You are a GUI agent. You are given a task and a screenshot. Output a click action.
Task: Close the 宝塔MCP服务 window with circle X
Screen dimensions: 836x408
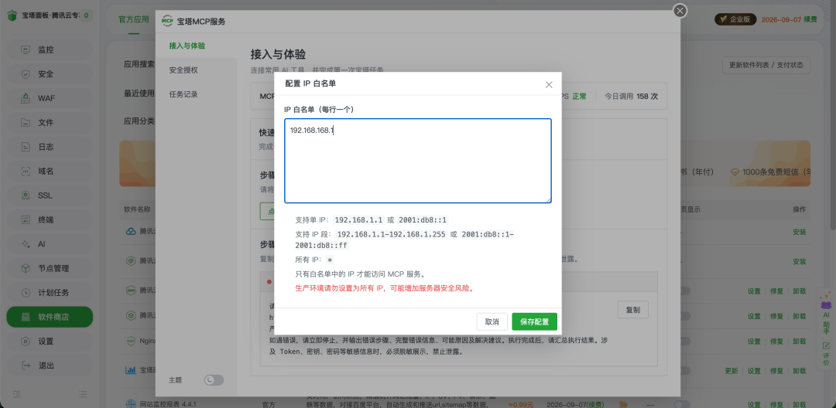tap(680, 11)
